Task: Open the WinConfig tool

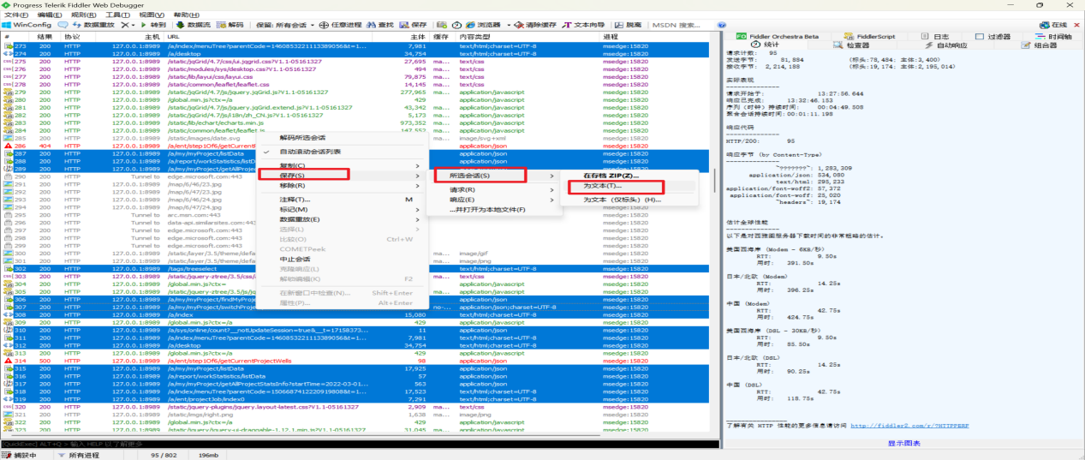Action: pos(27,25)
